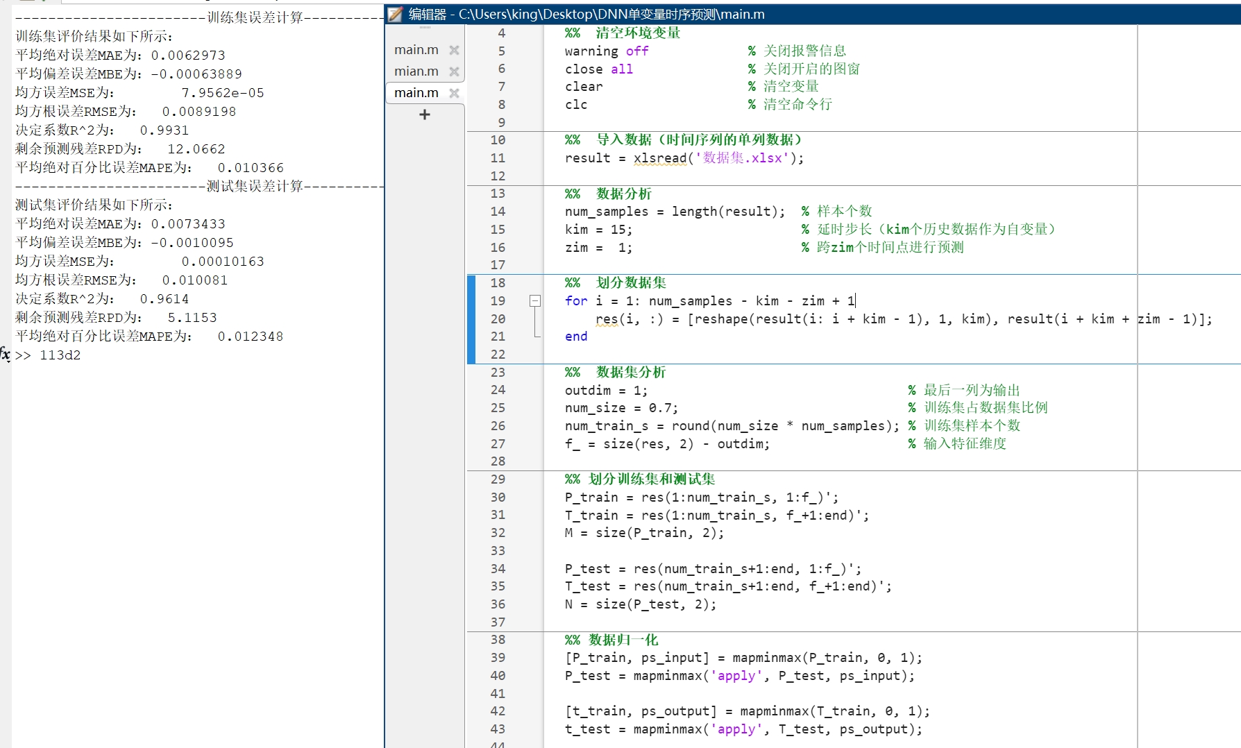This screenshot has width=1241, height=748.
Task: Close the topmost main.m tab with its X icon
Action: point(455,49)
